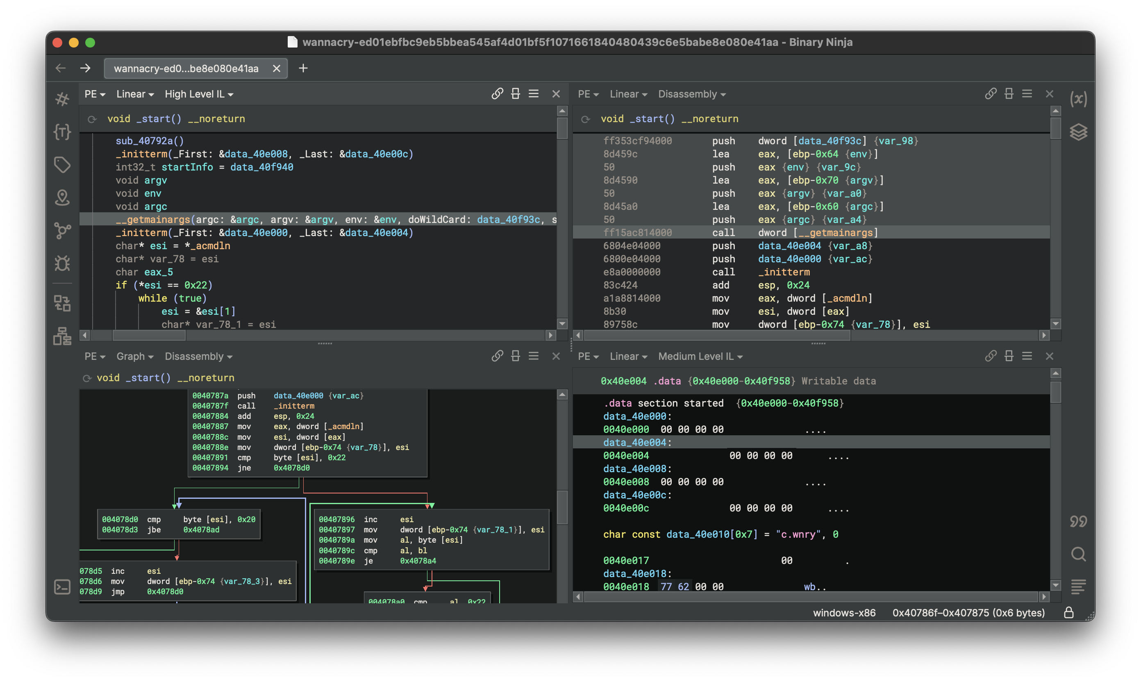Toggle sync link in top-right Disassembly pane
The image size is (1141, 682).
pos(991,94)
